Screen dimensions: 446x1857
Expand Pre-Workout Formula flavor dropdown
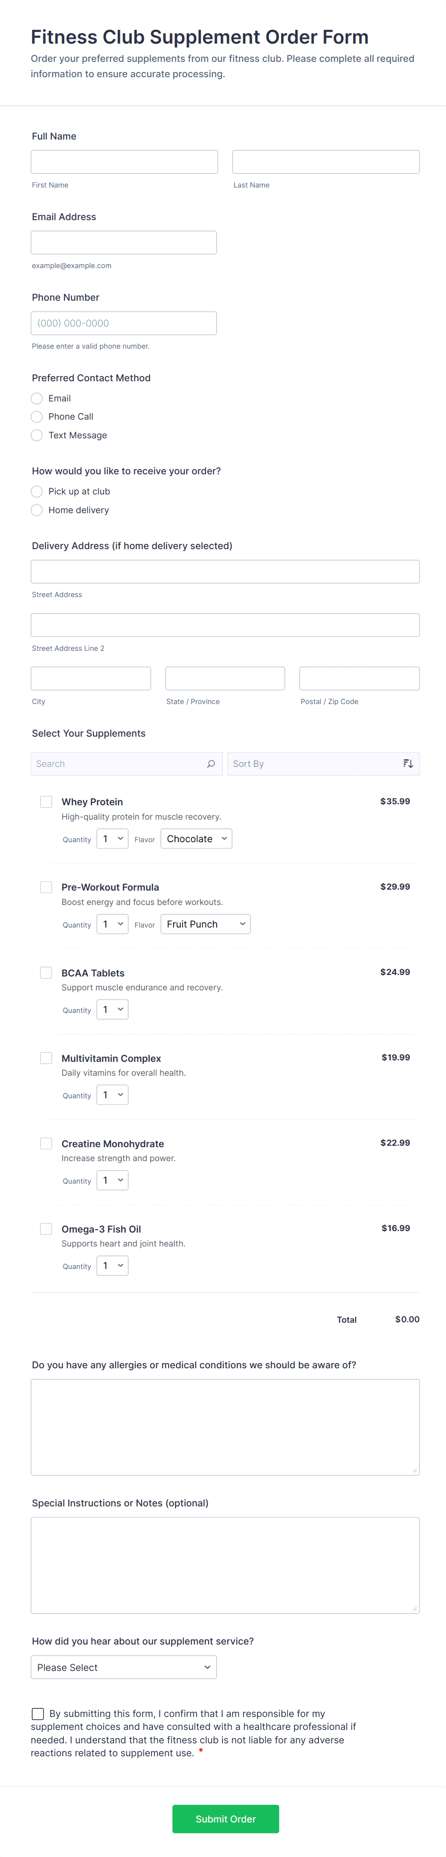coord(205,924)
